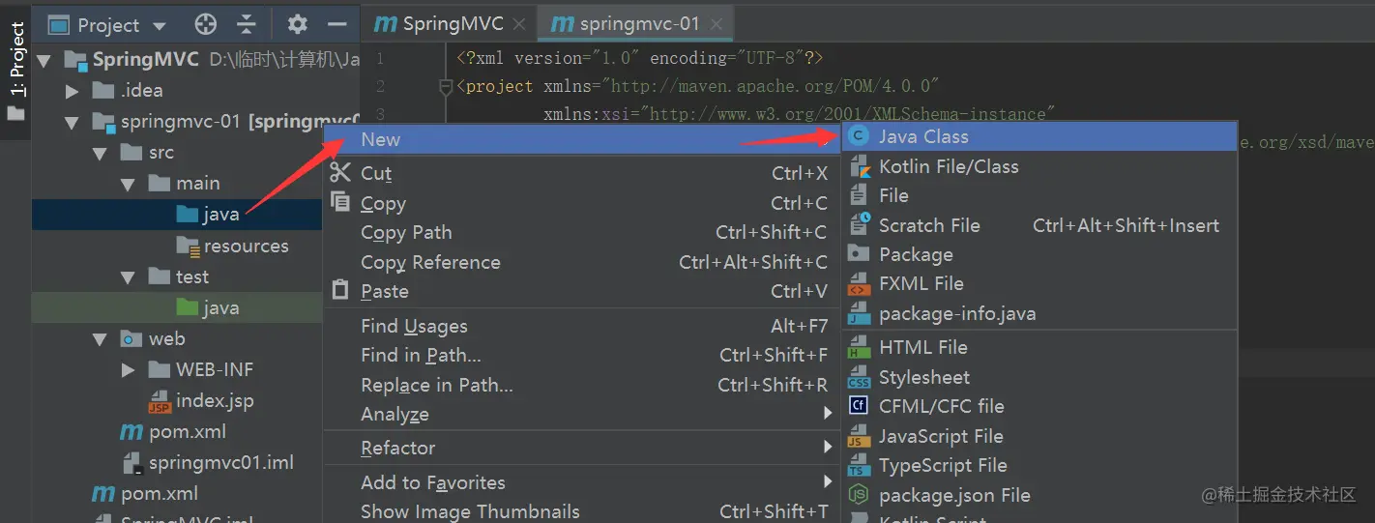
Task: Open the Analyze submenu
Action: 583,414
